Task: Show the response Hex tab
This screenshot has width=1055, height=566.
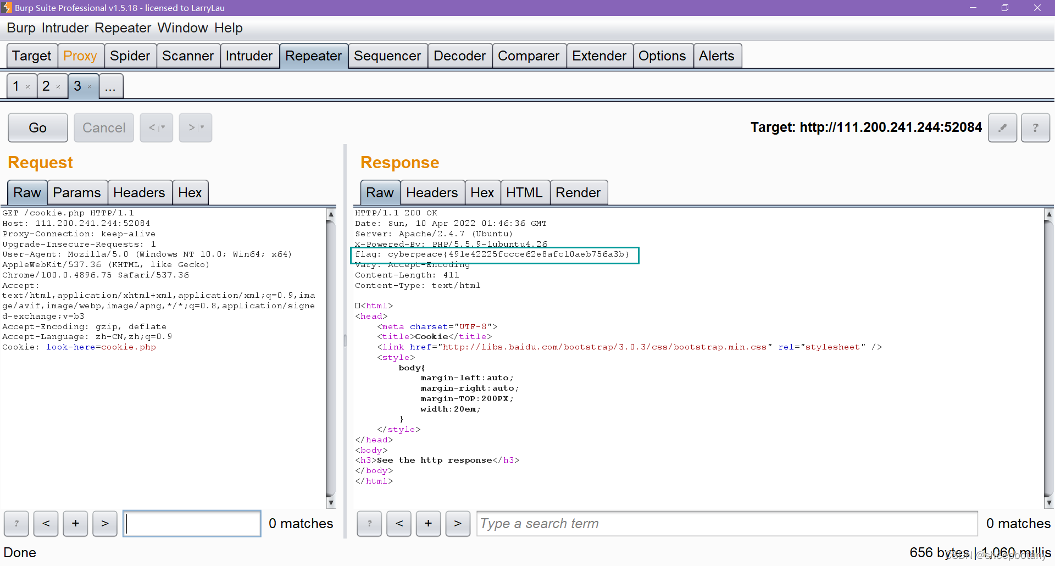Action: coord(482,193)
